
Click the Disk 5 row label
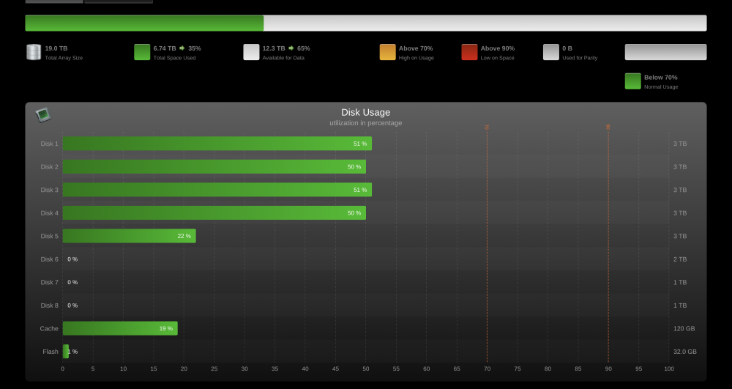pos(50,236)
